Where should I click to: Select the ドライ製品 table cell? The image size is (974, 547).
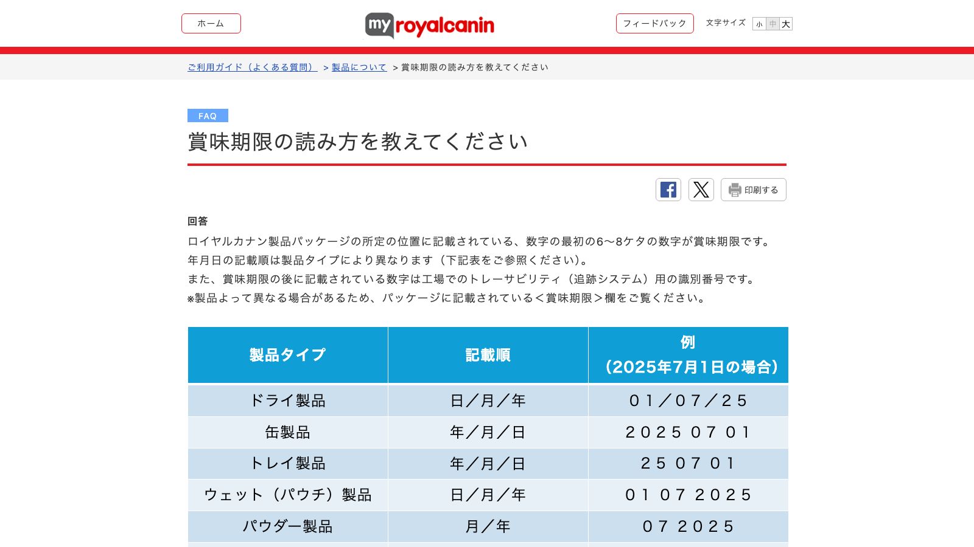(287, 401)
